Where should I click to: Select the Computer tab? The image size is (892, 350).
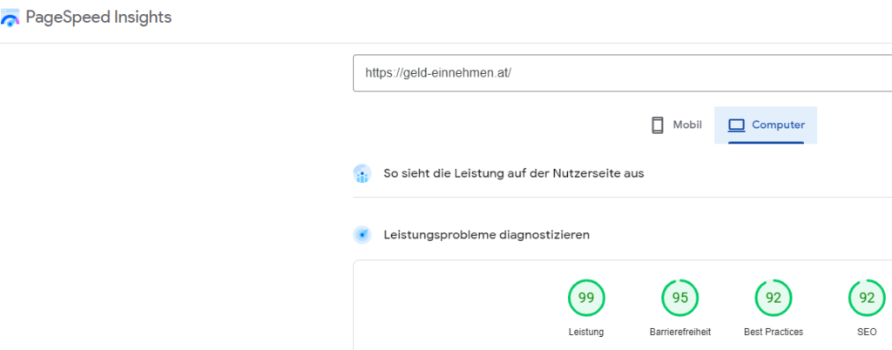coord(766,125)
